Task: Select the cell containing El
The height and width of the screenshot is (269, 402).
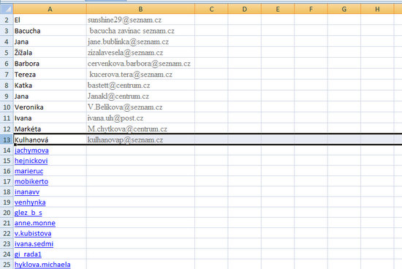Action: [50, 20]
